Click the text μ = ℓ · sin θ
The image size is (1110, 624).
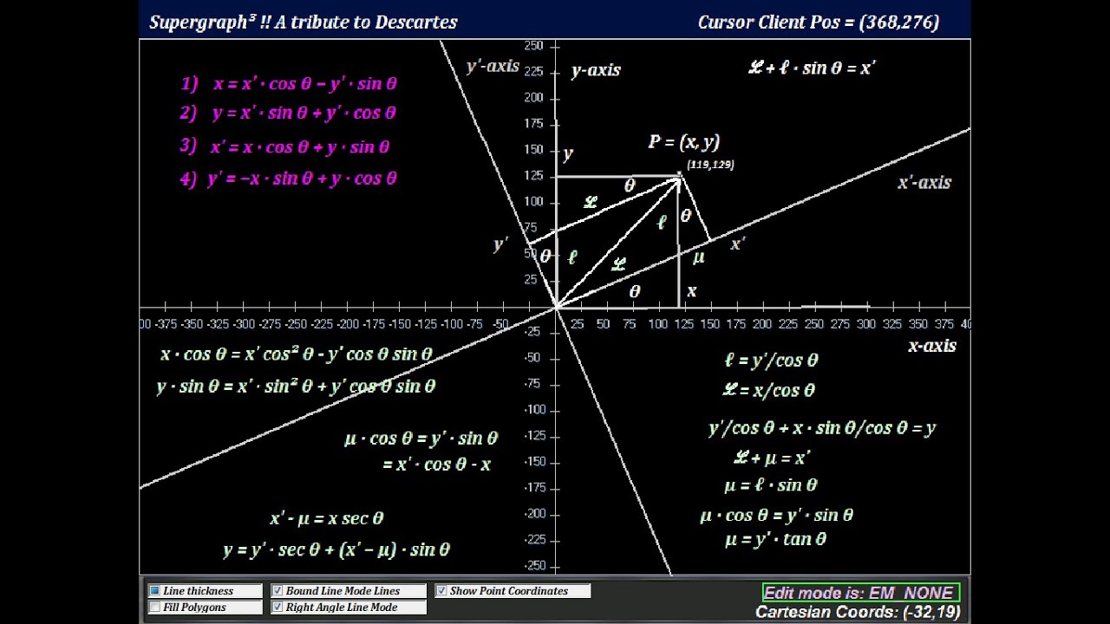(x=771, y=485)
